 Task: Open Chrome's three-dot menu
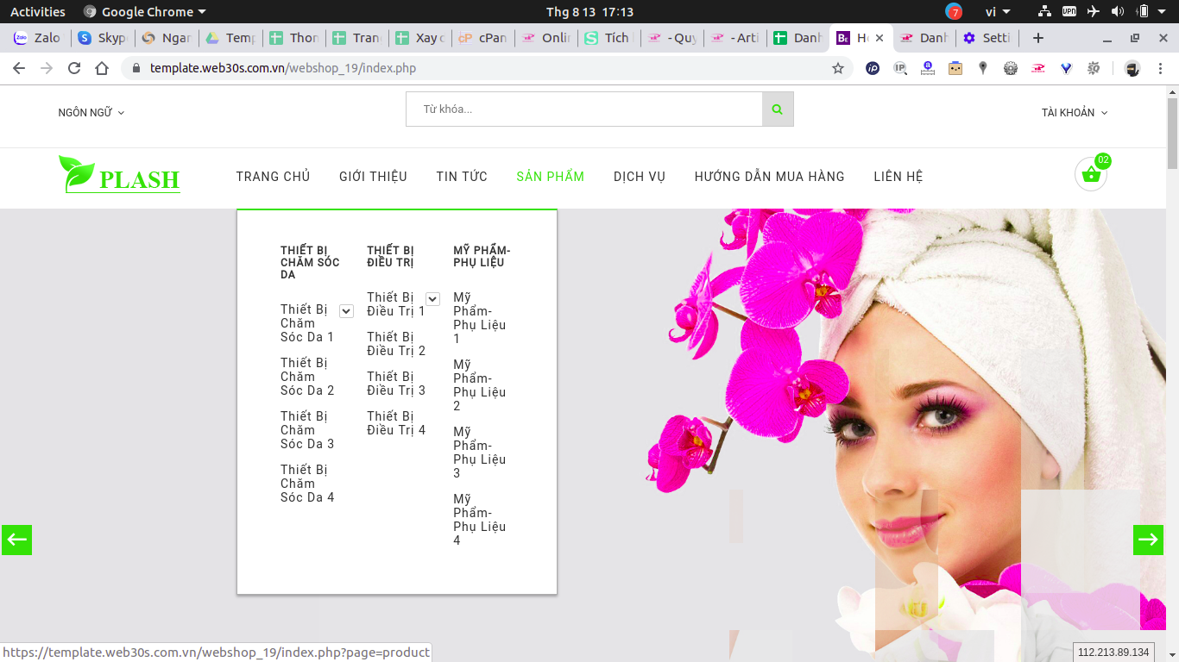(x=1161, y=68)
